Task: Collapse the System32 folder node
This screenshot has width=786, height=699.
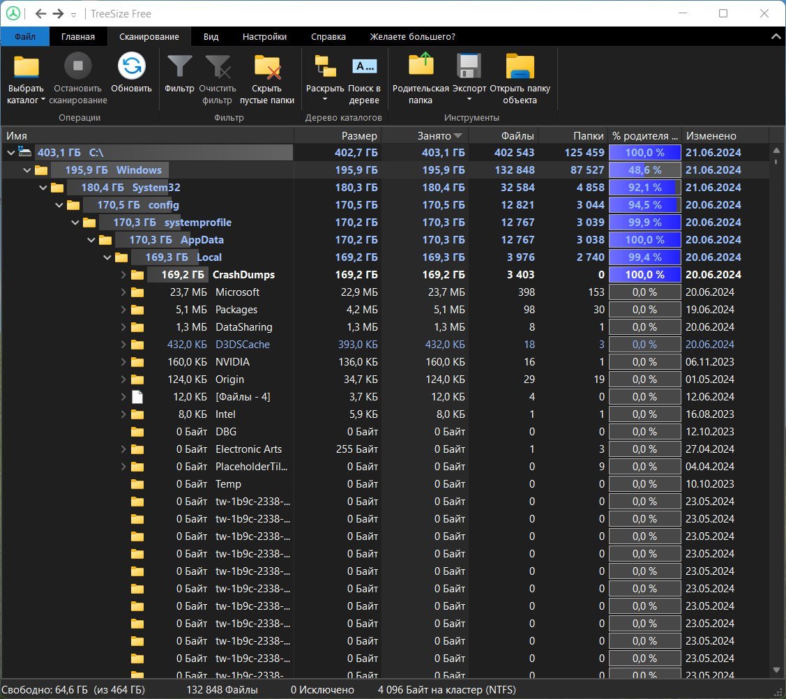Action: (43, 188)
